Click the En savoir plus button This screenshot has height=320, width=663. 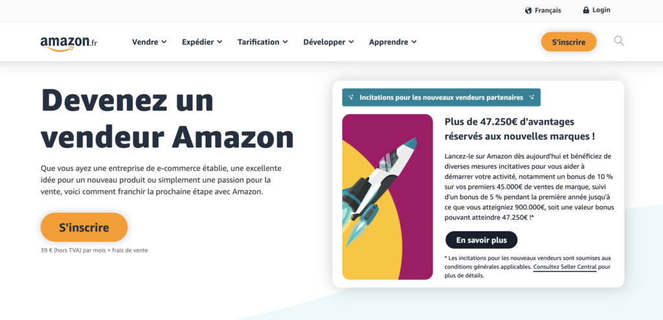[481, 240]
